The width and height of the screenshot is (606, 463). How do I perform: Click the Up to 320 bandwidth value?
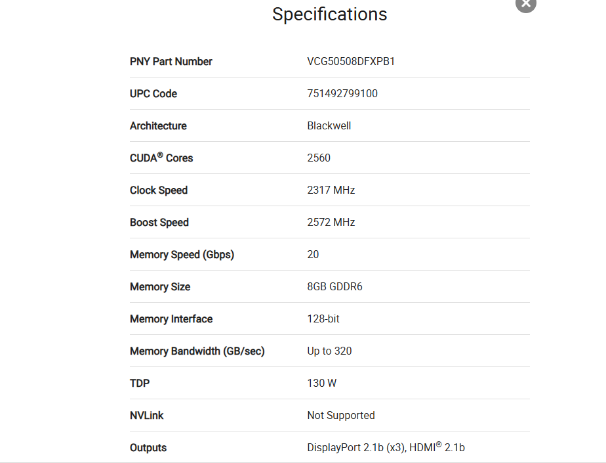[329, 351]
